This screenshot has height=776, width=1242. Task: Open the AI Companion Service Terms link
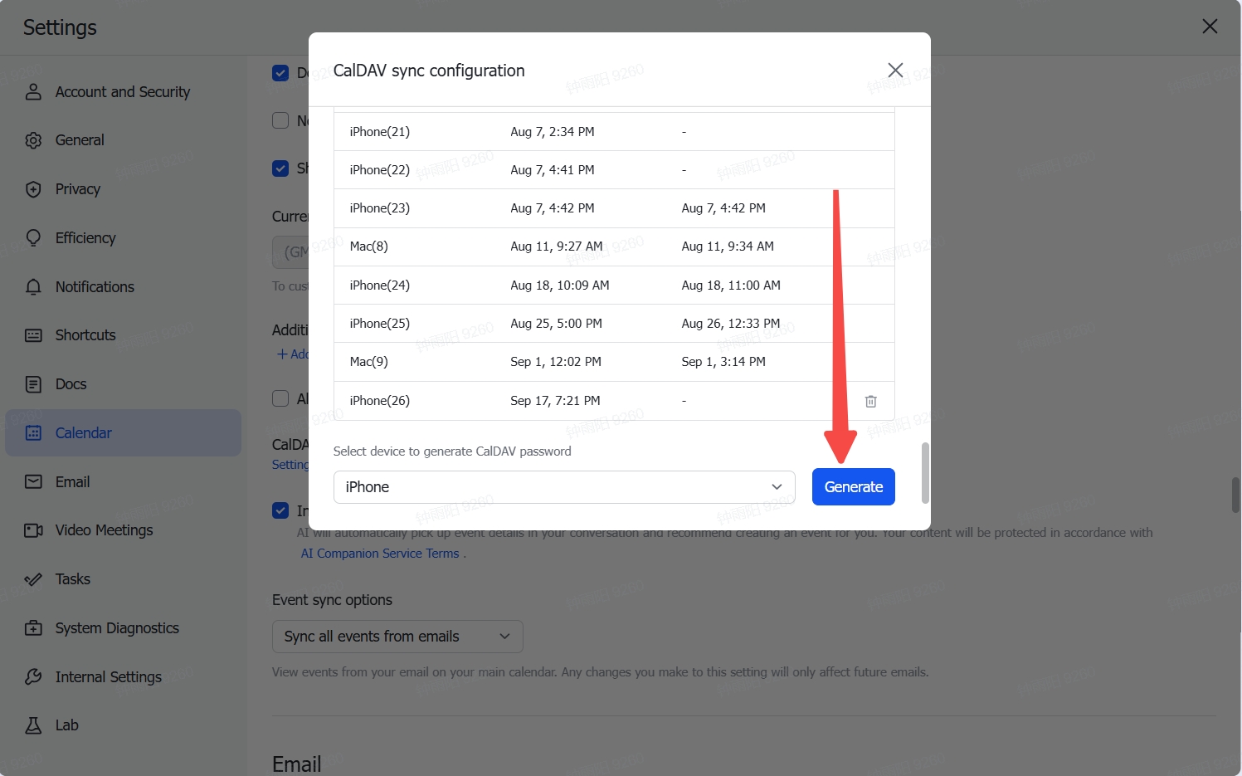[380, 554]
